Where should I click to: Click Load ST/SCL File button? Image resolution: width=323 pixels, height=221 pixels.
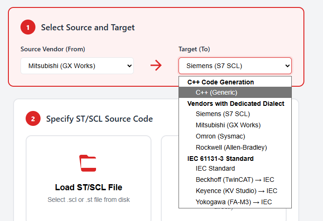tap(89, 187)
